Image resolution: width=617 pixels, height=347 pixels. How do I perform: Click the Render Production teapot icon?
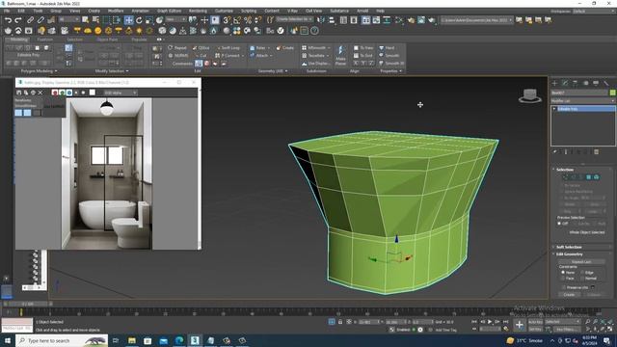click(x=432, y=20)
